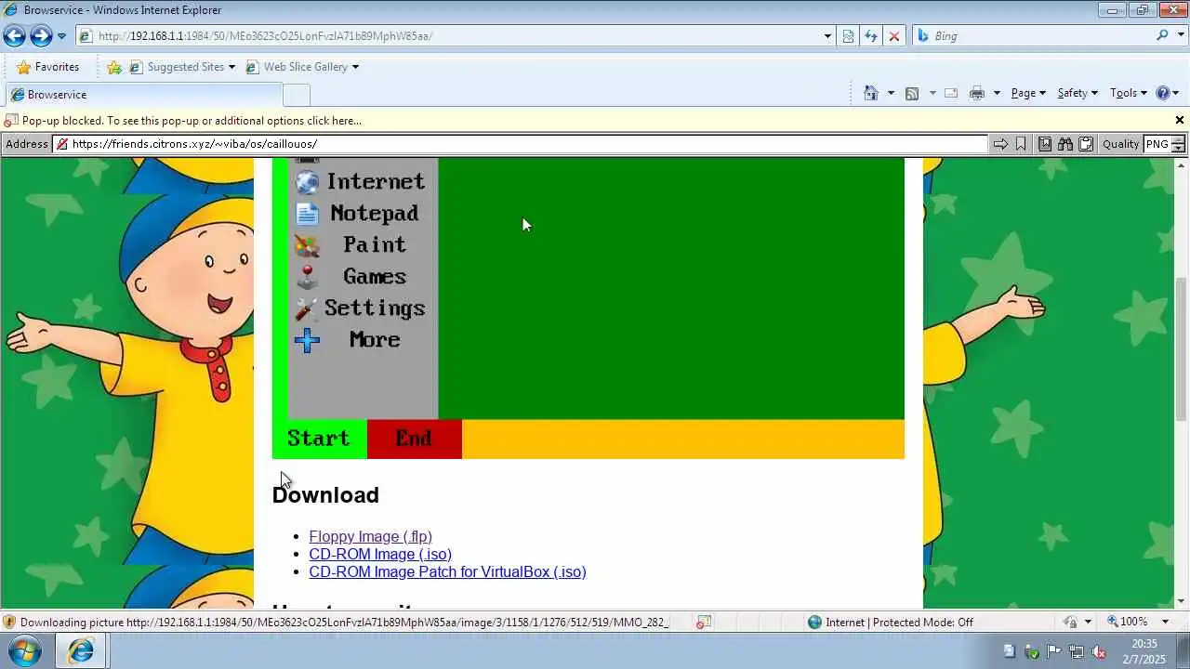Open the Floppy Image (.flp) link

(370, 536)
